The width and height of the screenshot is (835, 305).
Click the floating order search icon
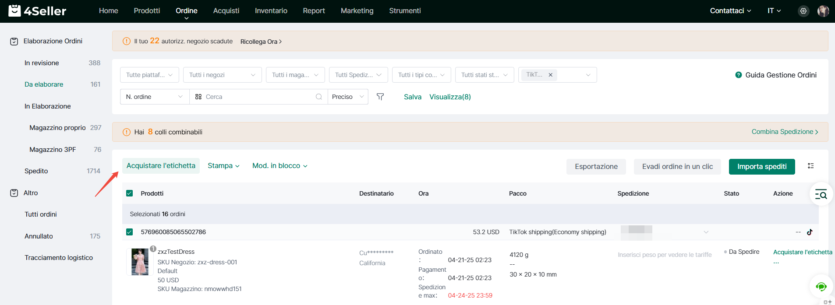click(x=821, y=194)
